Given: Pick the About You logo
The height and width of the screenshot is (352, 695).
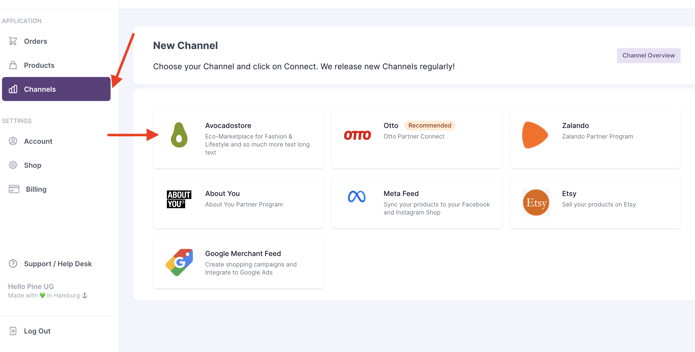Looking at the screenshot, I should pos(179,199).
